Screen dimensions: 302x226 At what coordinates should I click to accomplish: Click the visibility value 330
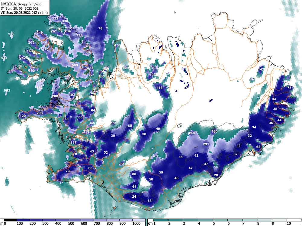(65, 21)
